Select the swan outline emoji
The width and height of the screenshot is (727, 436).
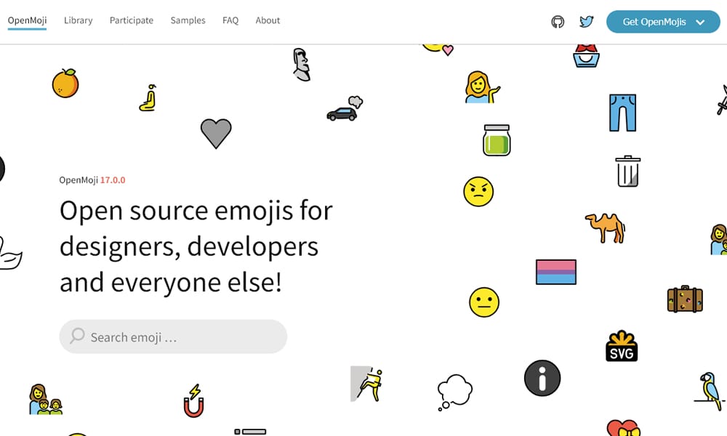(10, 253)
